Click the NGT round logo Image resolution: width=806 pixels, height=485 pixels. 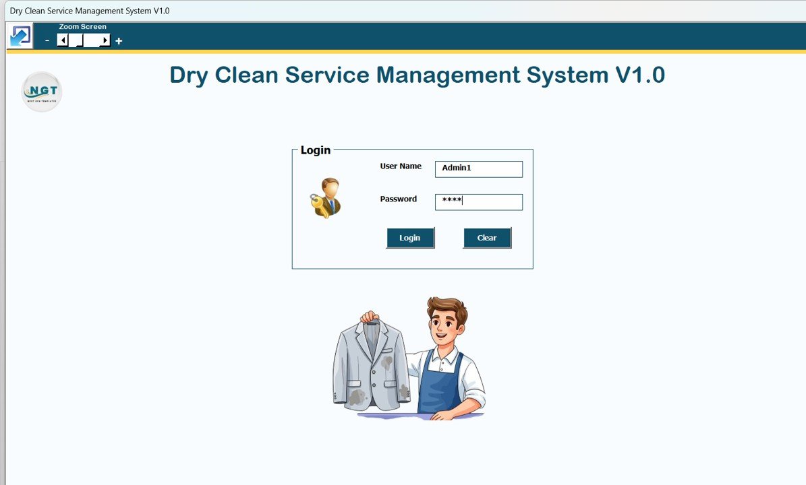click(x=42, y=92)
